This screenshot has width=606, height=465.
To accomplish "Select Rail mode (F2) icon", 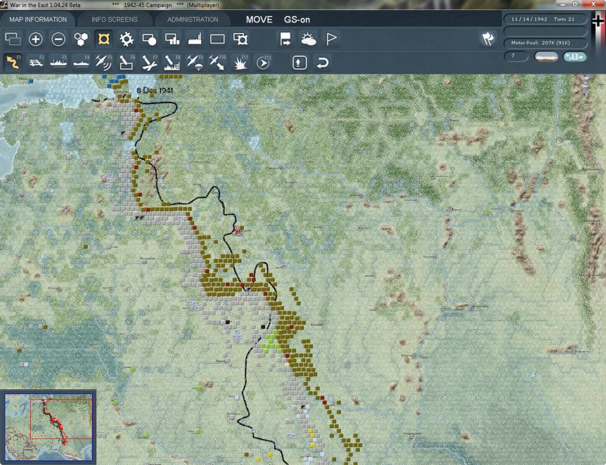I will click(36, 62).
